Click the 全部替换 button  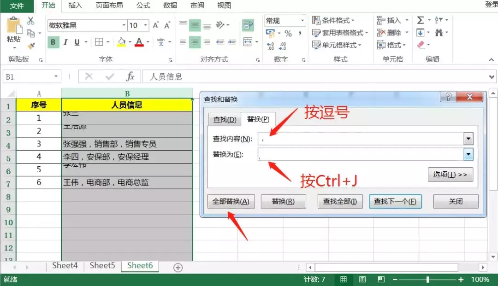(231, 201)
